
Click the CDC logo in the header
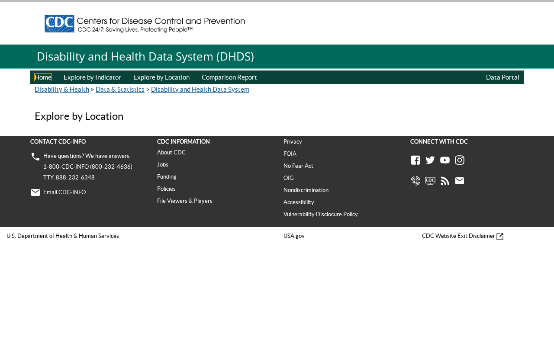pos(145,23)
